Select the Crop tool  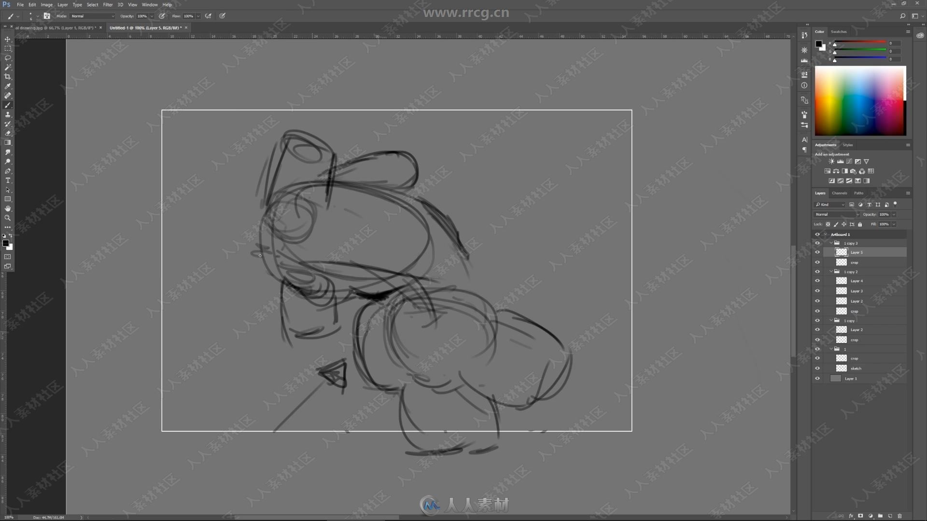tap(8, 77)
